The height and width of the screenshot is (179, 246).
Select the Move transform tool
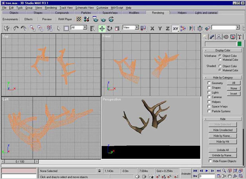coord(102,28)
